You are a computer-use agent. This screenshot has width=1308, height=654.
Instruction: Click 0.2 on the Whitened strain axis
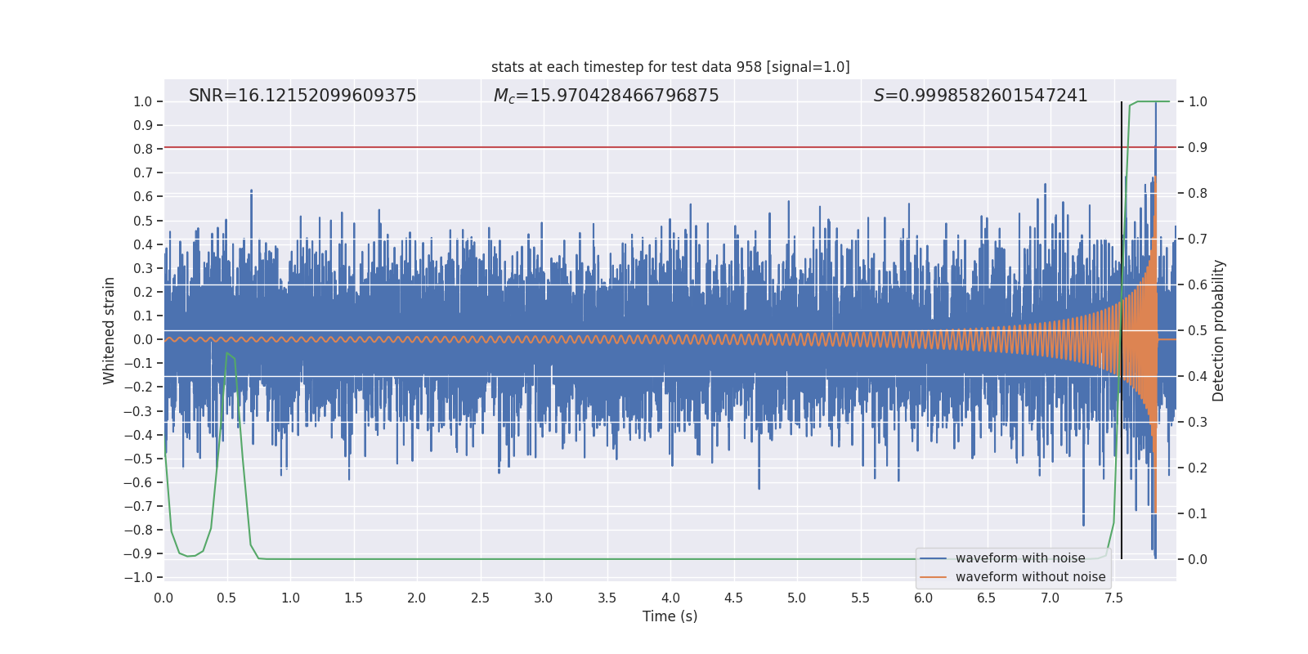[143, 292]
